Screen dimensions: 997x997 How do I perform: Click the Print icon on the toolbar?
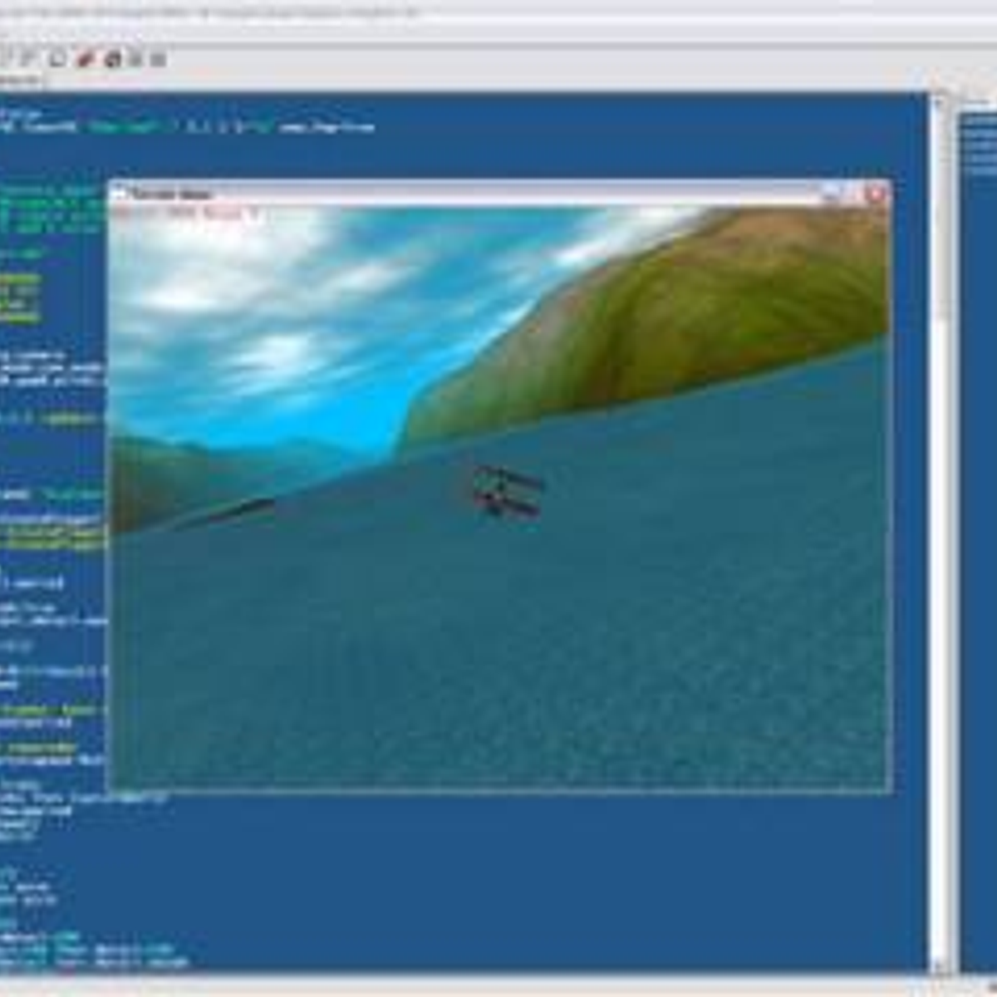click(x=56, y=58)
